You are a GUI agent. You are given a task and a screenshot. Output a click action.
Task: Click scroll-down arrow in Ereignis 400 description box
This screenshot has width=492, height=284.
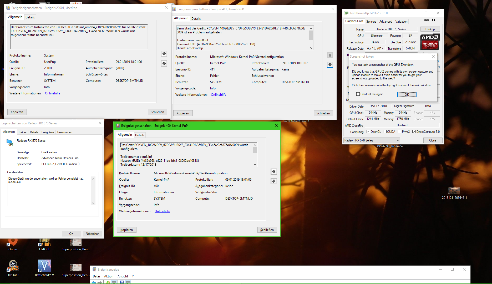[255, 165]
